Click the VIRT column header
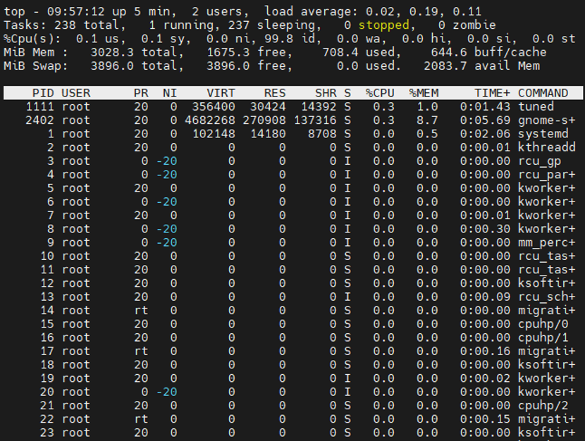585x441 pixels. (x=221, y=93)
